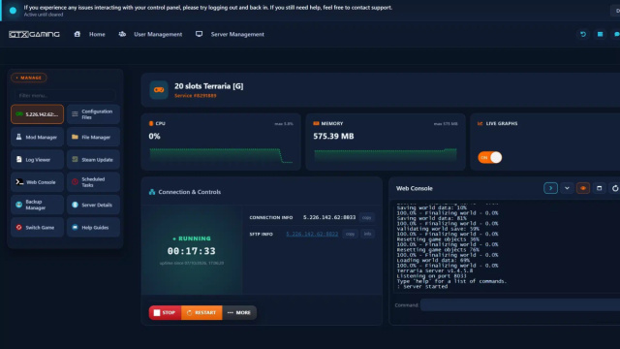Open Mod Manager
This screenshot has width=620, height=349.
(37, 137)
